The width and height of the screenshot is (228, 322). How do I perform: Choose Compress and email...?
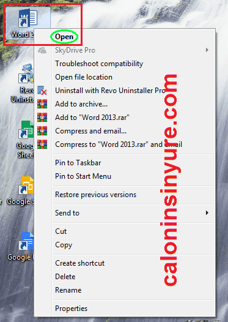coord(125,131)
